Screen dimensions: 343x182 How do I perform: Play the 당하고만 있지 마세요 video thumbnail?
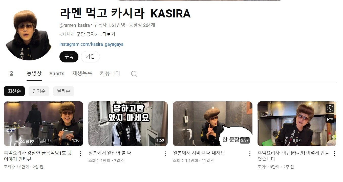(x=128, y=124)
